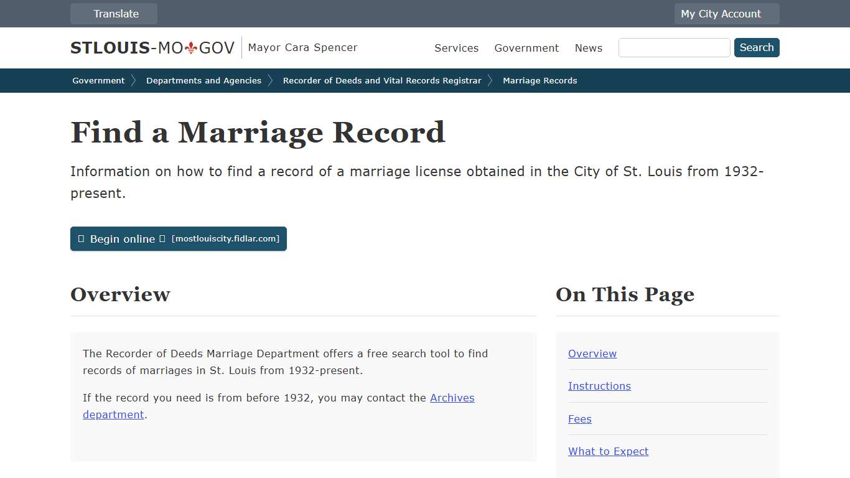Click inside the site search field
This screenshot has width=850, height=478.
click(674, 47)
